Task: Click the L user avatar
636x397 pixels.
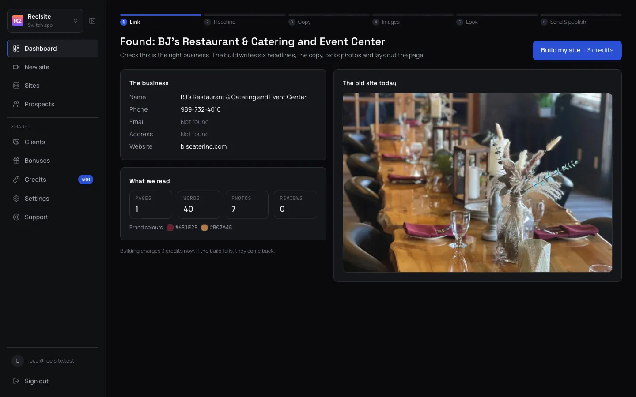Action: 18,361
